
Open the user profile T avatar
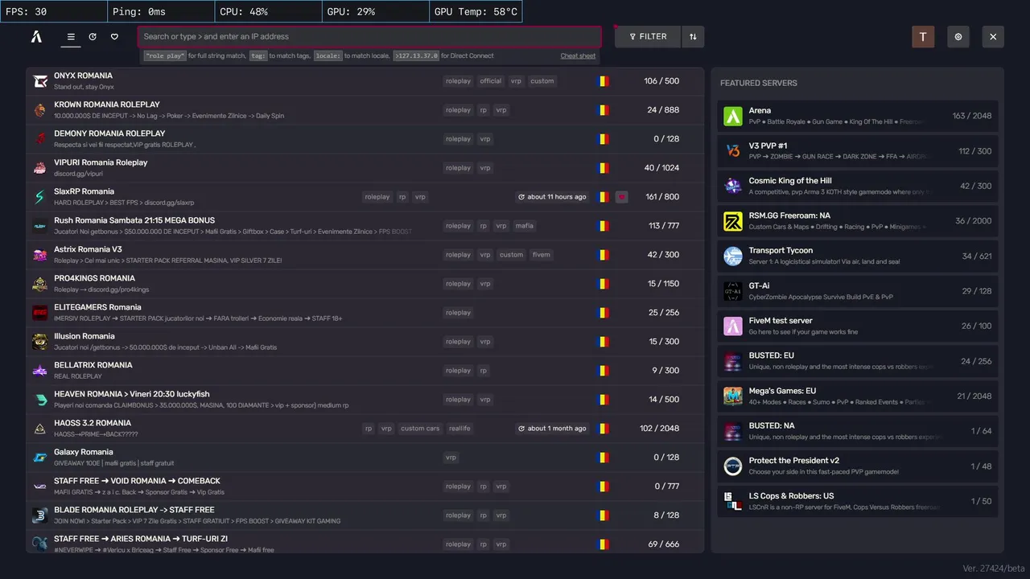[x=923, y=36]
